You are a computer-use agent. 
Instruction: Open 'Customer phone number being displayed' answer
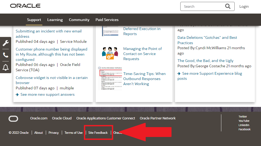tap(51, 54)
